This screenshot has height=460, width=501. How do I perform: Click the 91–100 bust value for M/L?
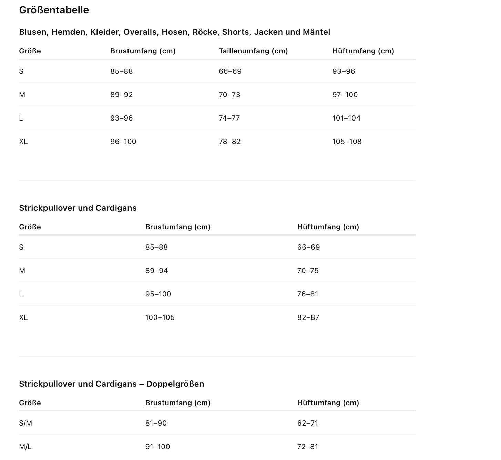[x=157, y=447]
